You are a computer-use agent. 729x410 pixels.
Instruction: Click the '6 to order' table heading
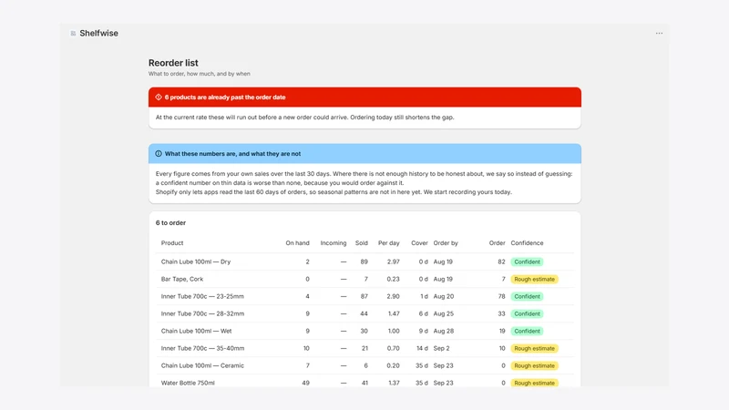click(x=170, y=222)
